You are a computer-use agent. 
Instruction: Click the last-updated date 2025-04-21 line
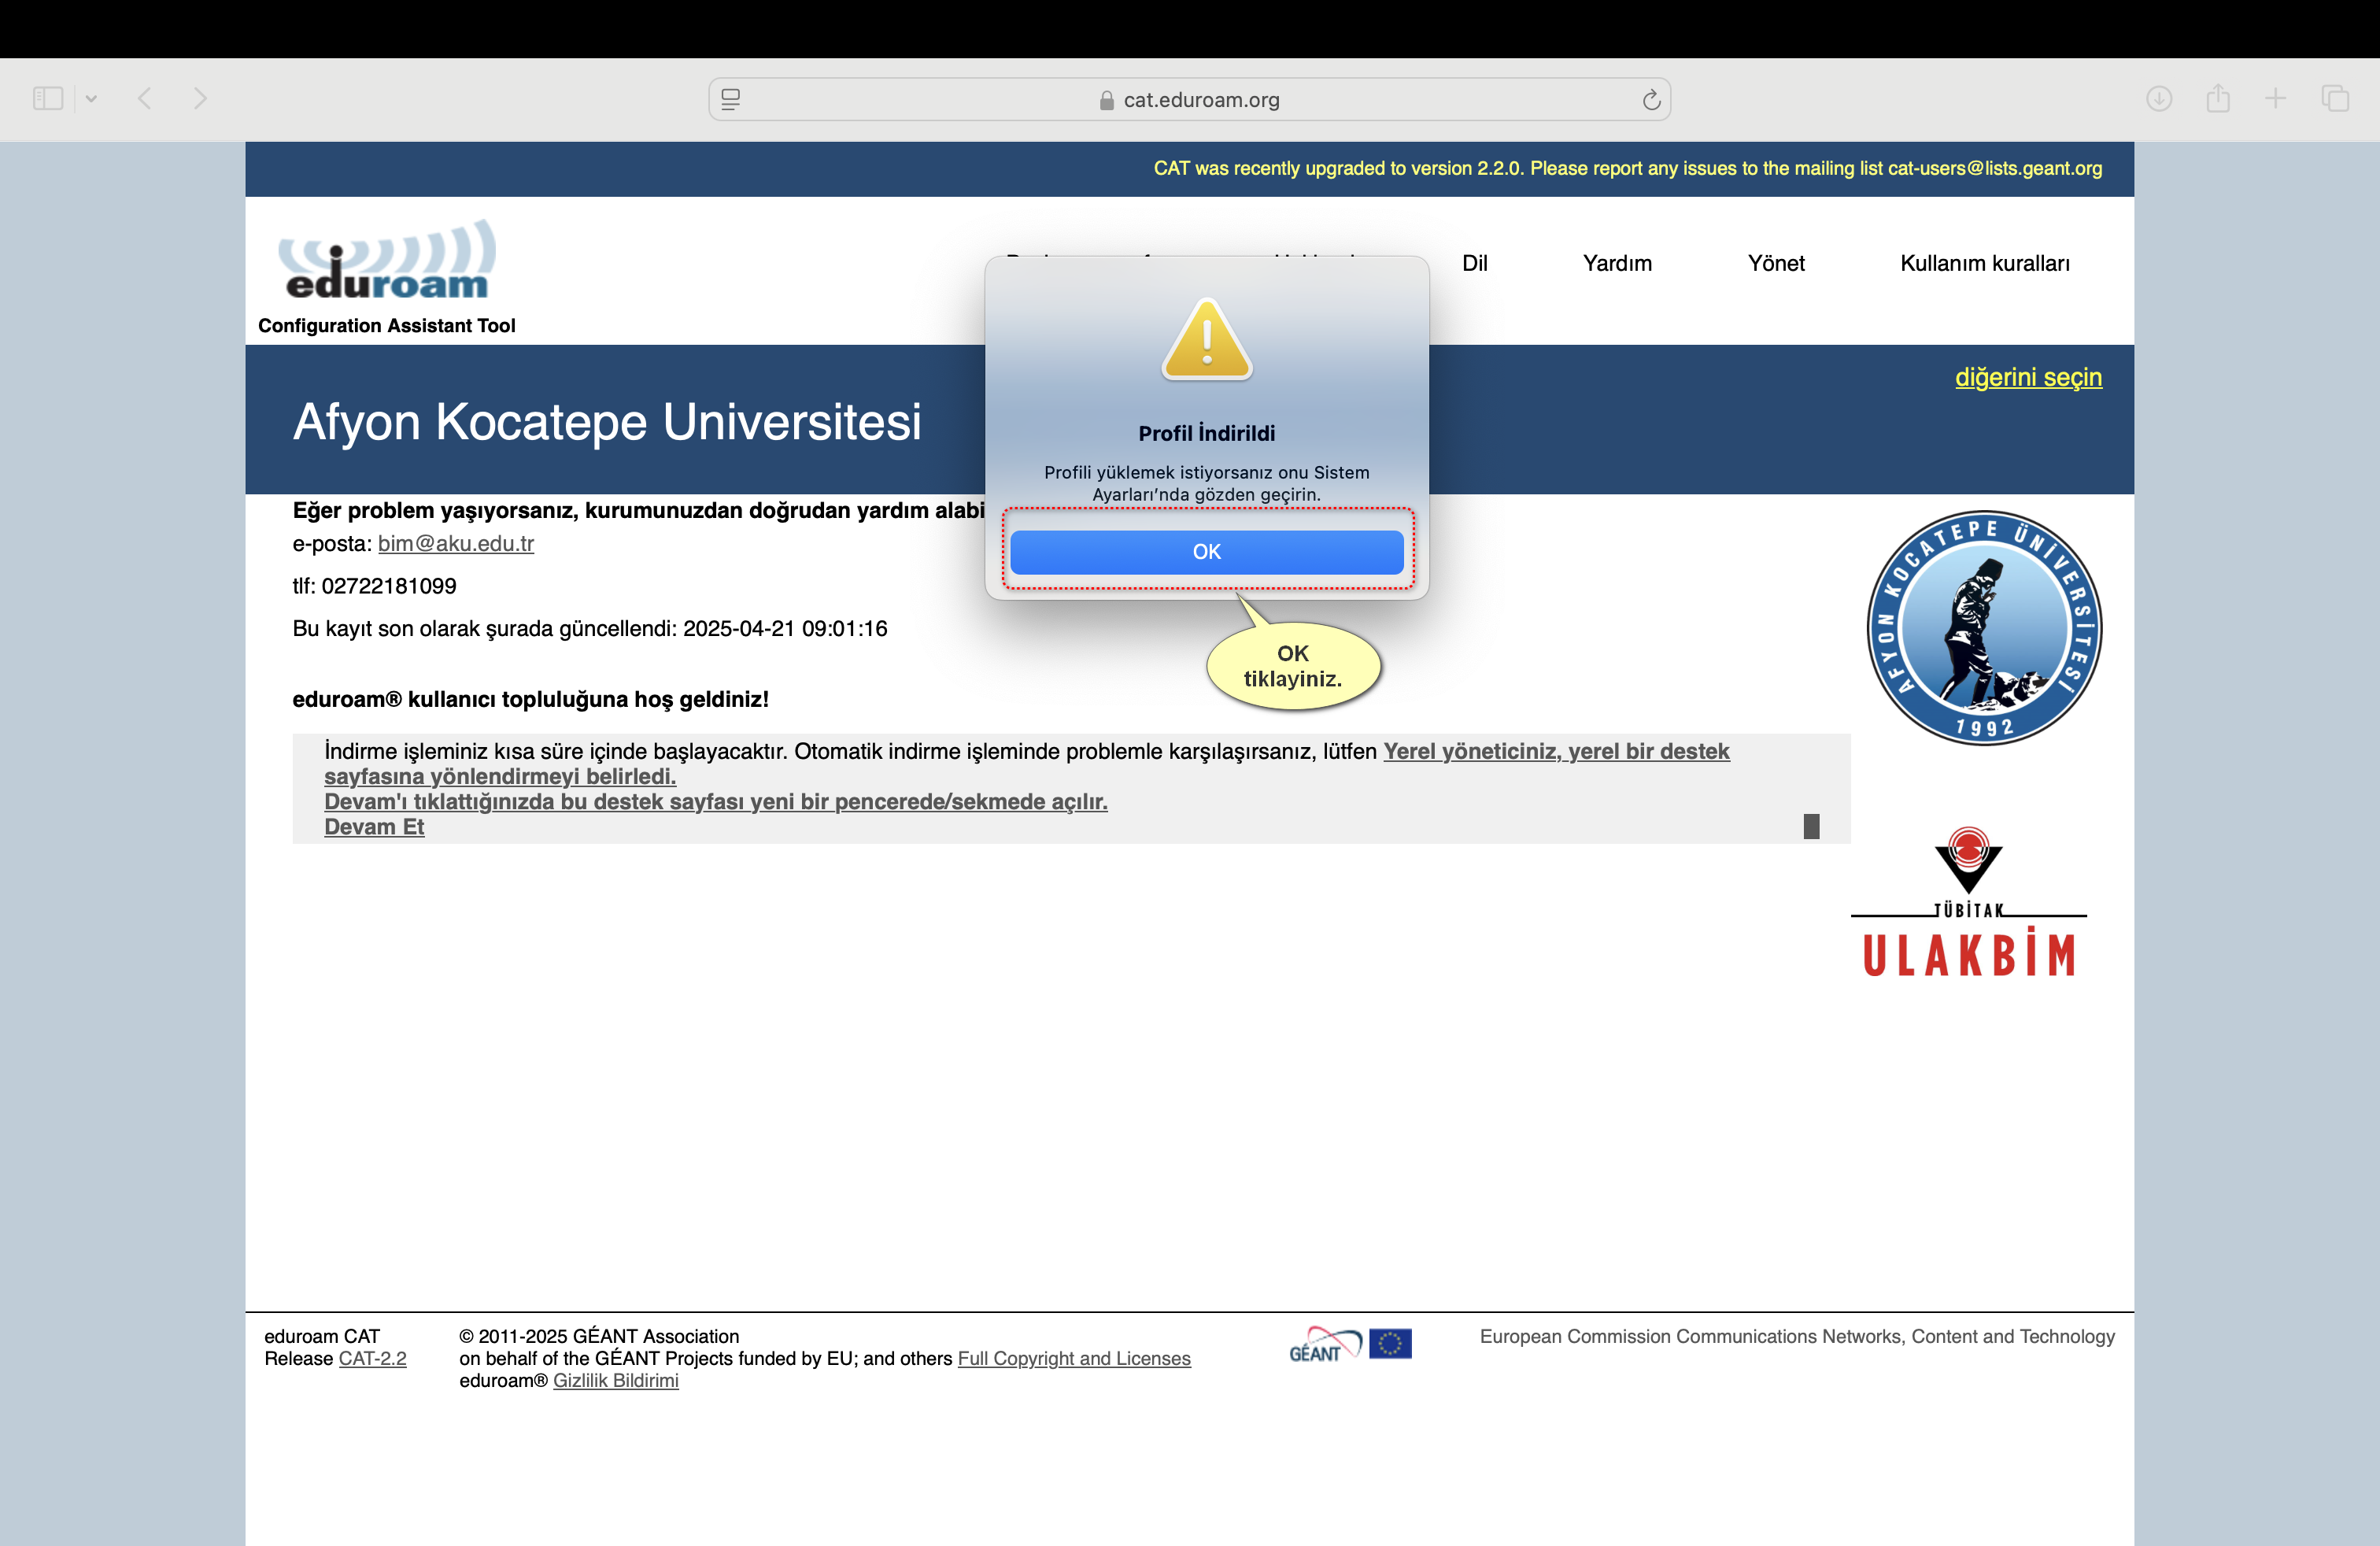click(x=590, y=628)
